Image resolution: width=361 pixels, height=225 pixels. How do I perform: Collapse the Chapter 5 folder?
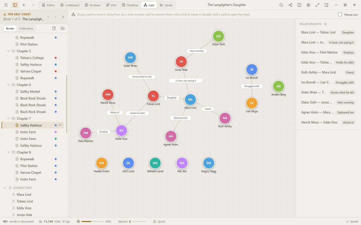pyautogui.click(x=8, y=51)
